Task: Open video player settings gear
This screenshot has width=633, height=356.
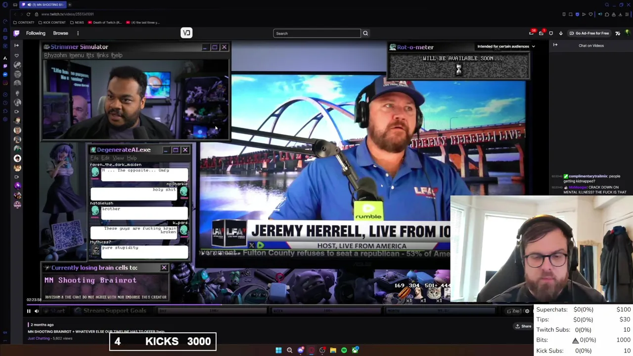Action: pos(527,311)
